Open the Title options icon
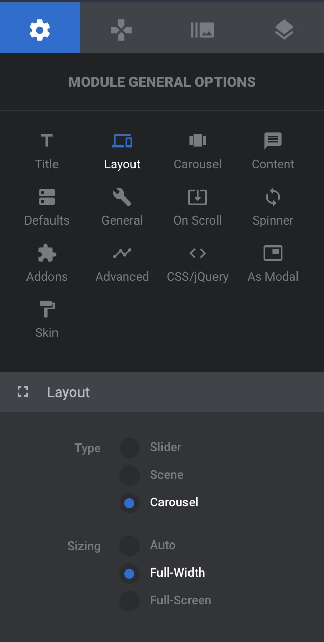 (x=47, y=141)
